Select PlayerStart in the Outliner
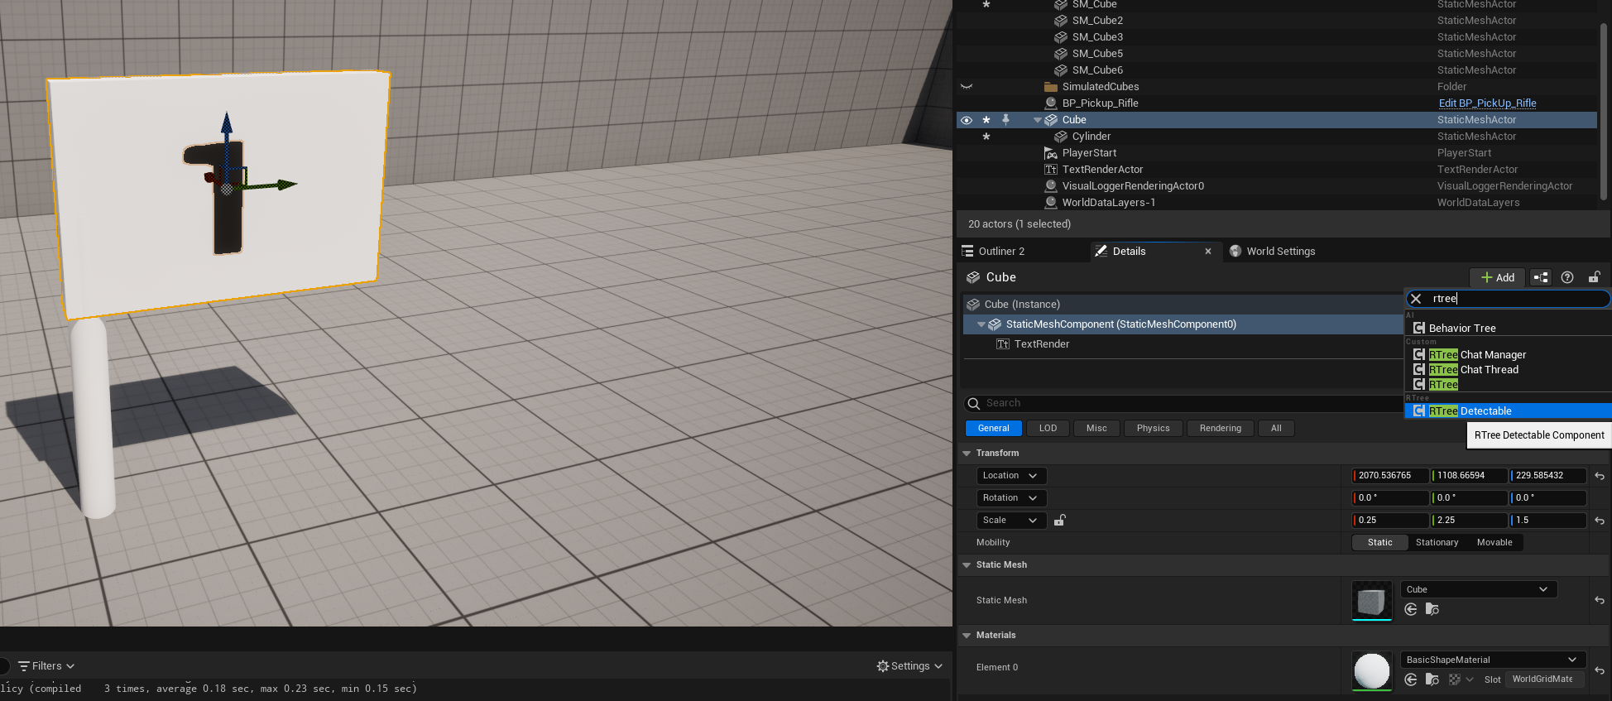 (x=1089, y=153)
